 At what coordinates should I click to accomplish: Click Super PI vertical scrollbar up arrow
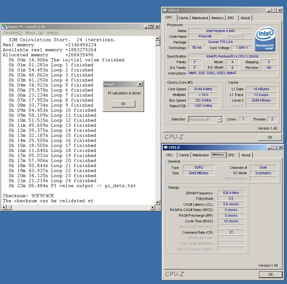(158, 38)
